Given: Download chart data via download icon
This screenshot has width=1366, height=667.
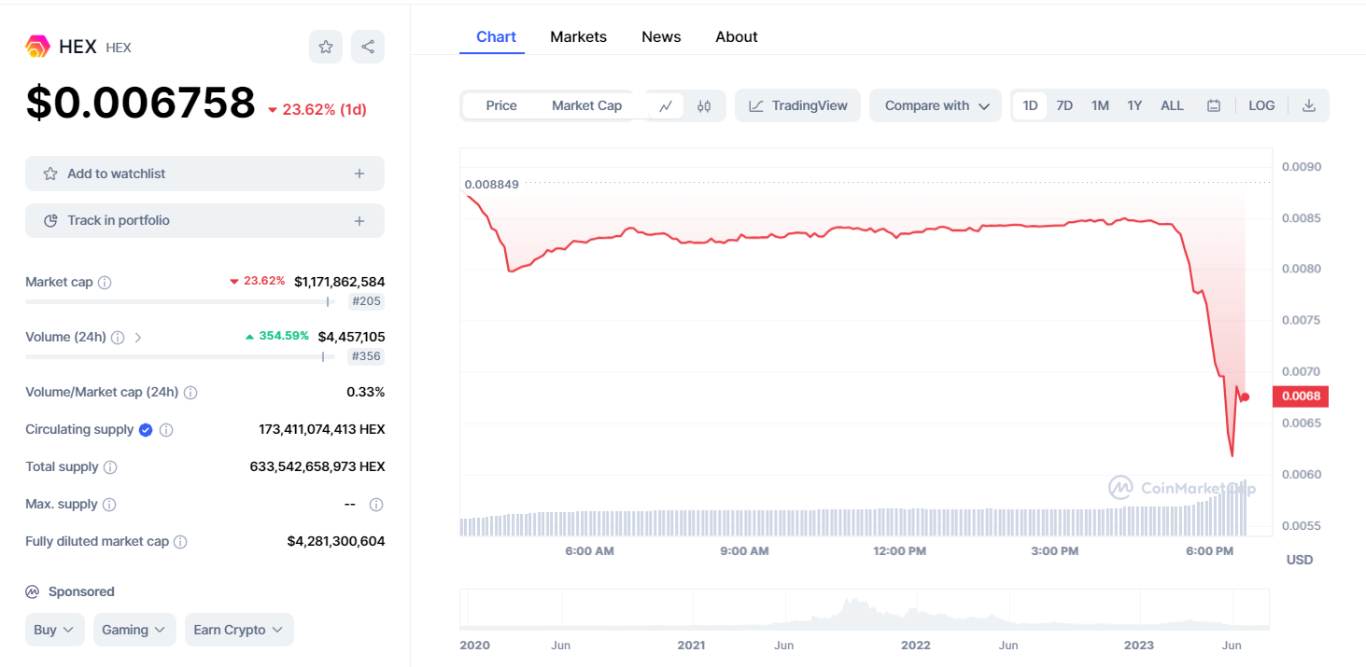Looking at the screenshot, I should click(x=1309, y=105).
